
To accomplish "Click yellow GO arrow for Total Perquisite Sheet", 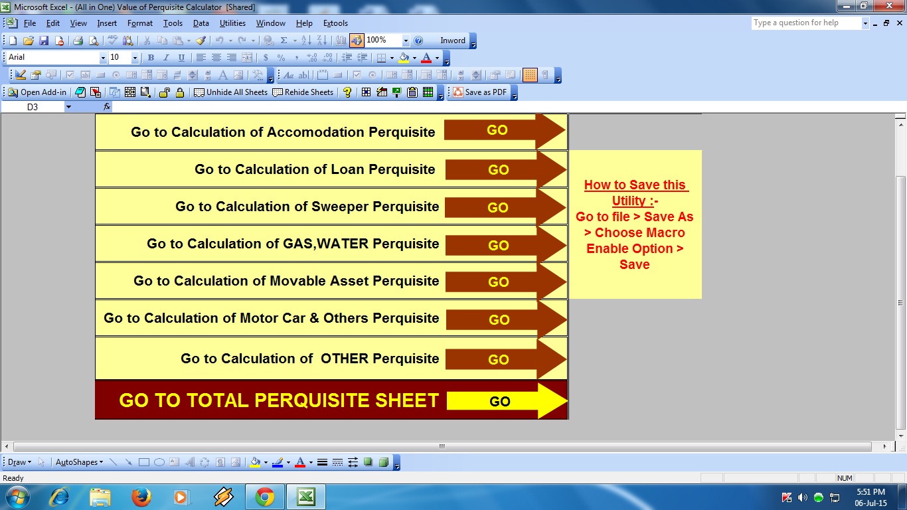I will [x=507, y=400].
